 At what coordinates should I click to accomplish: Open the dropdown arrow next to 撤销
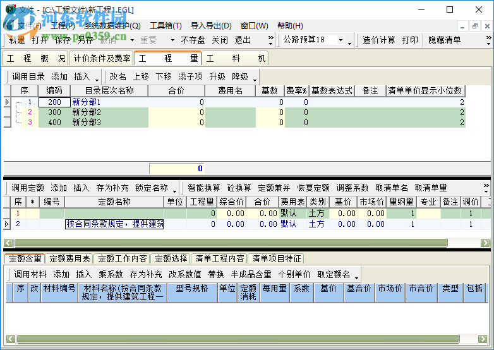pos(132,40)
